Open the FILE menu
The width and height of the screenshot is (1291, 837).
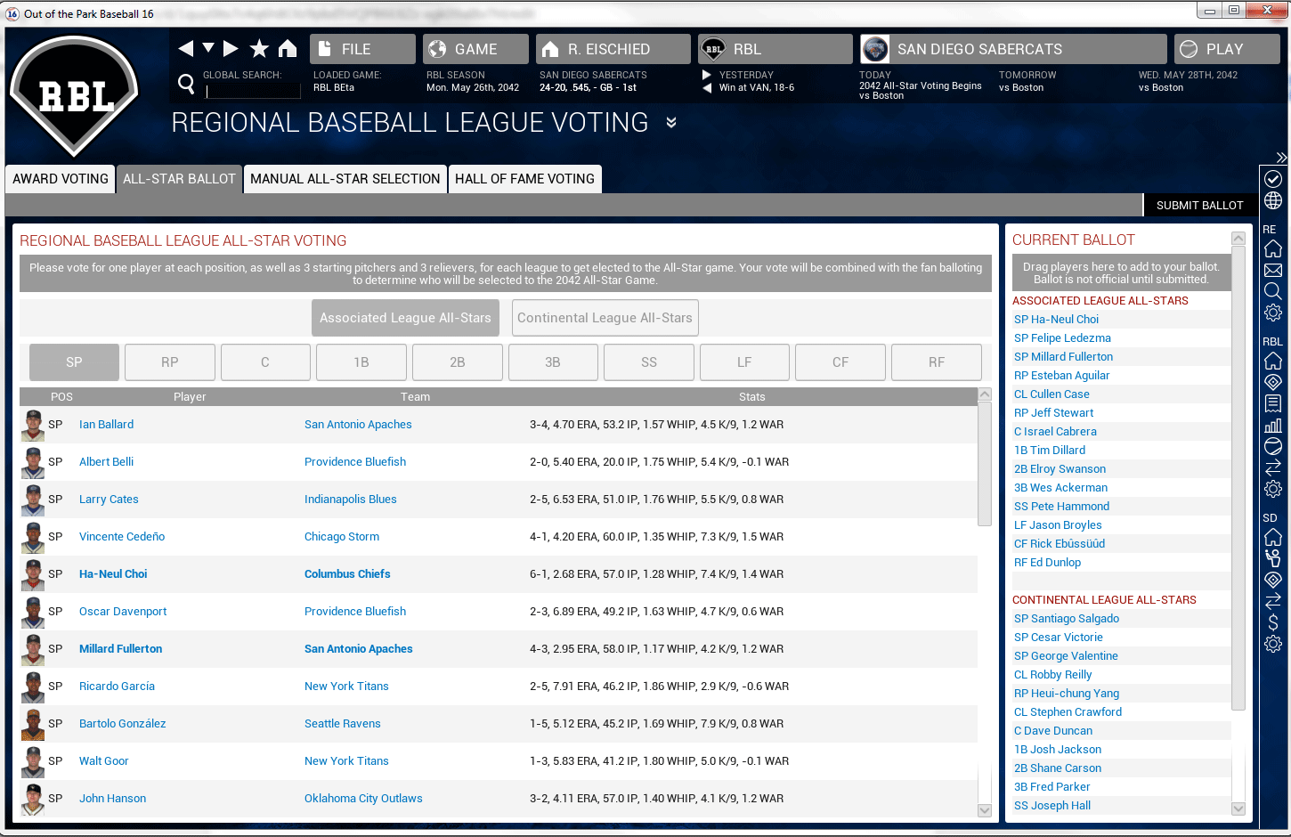point(362,49)
